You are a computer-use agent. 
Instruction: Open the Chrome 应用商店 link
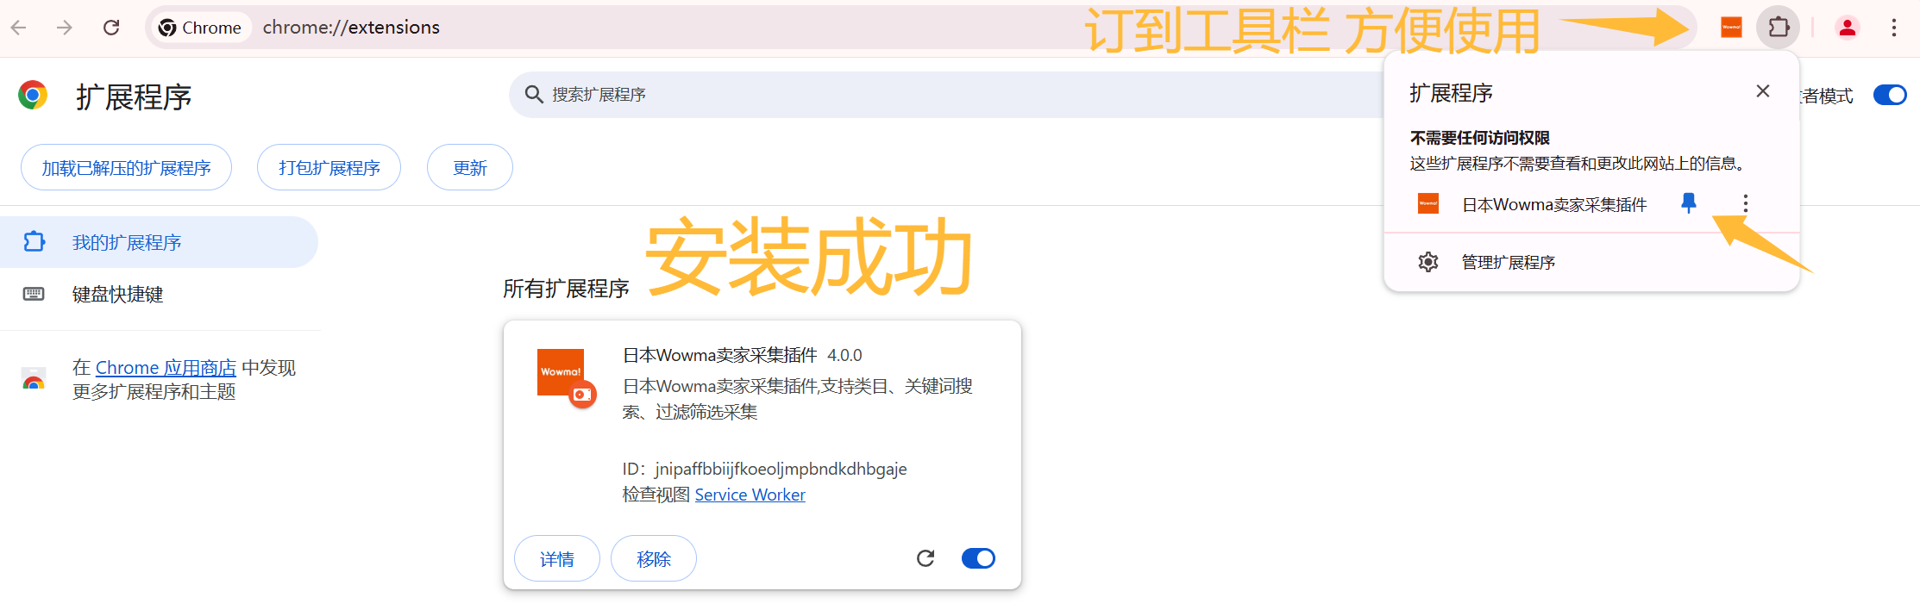point(166,368)
